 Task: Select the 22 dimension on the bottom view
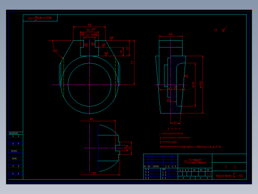tap(129, 148)
